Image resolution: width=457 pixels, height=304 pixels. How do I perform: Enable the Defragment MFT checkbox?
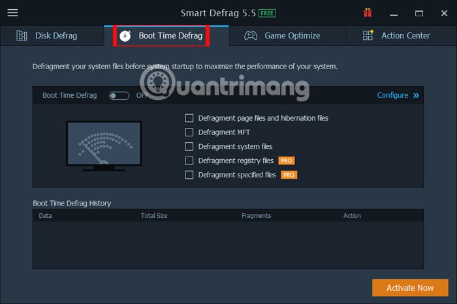[189, 132]
